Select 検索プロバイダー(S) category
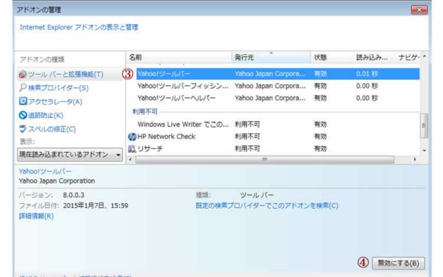This screenshot has width=443, height=277. click(58, 88)
